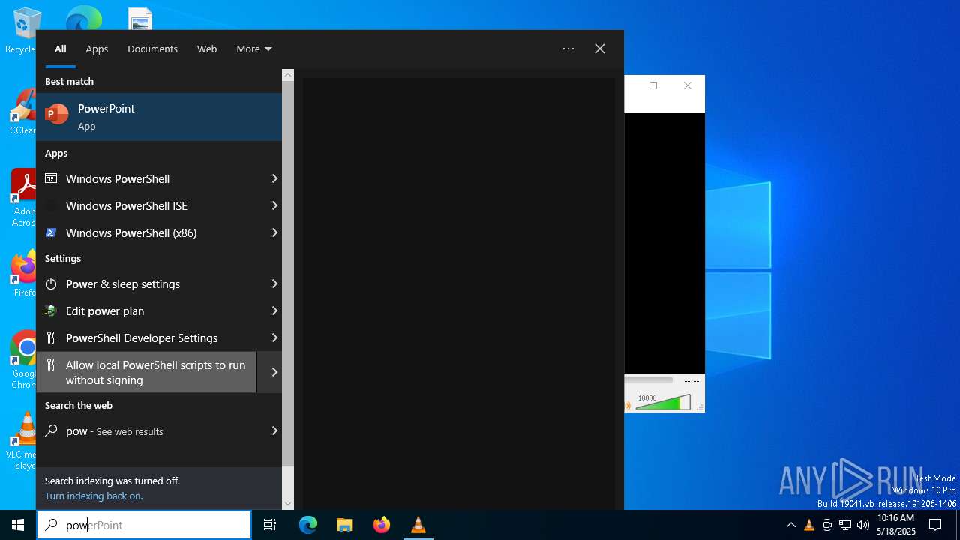Adjust the VLC volume slider
The height and width of the screenshot is (540, 960).
click(663, 402)
